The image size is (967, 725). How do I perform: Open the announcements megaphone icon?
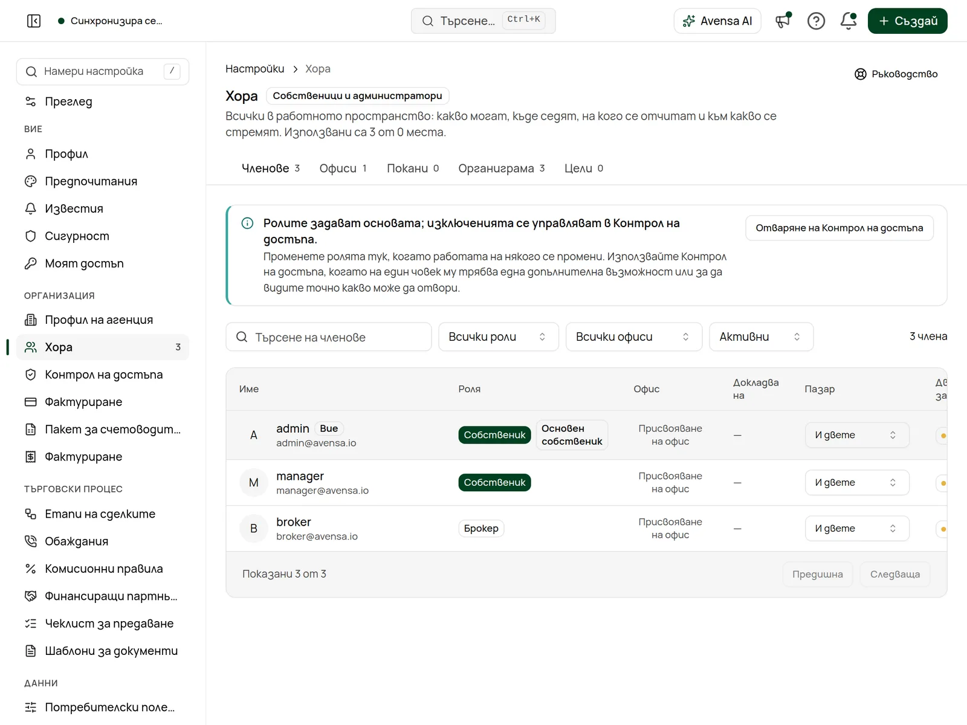(x=783, y=21)
